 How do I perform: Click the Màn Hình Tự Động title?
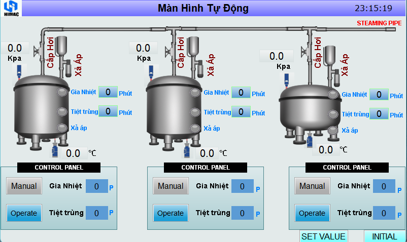click(203, 8)
